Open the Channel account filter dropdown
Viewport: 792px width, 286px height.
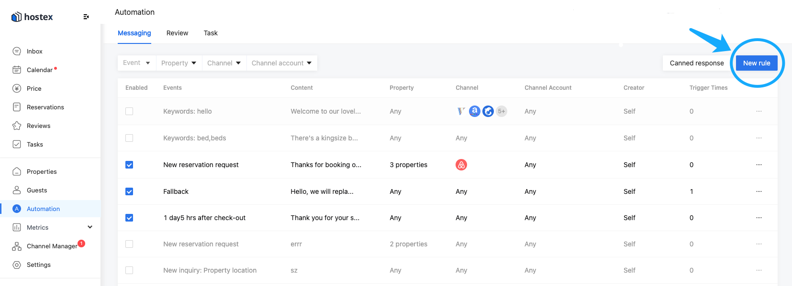coord(282,63)
